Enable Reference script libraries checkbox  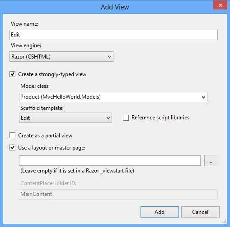pos(126,118)
